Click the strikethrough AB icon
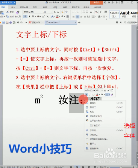 click(x=38, y=17)
